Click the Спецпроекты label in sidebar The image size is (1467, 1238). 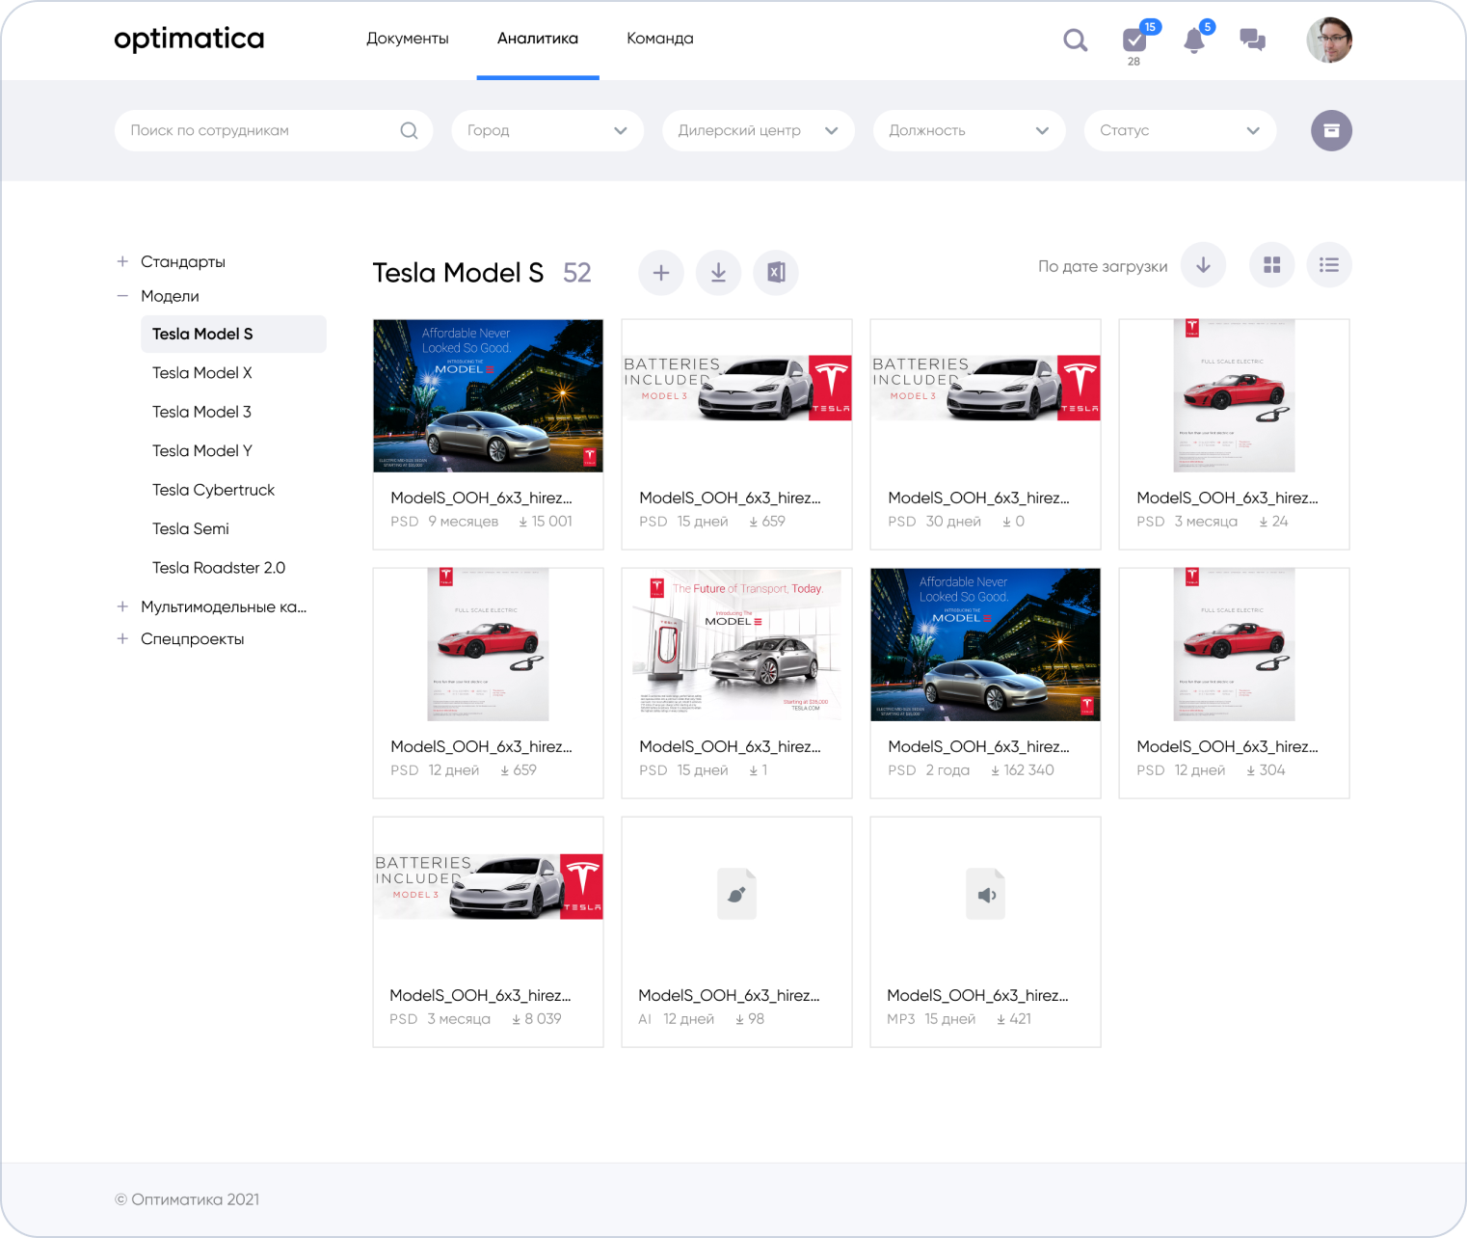click(x=193, y=639)
